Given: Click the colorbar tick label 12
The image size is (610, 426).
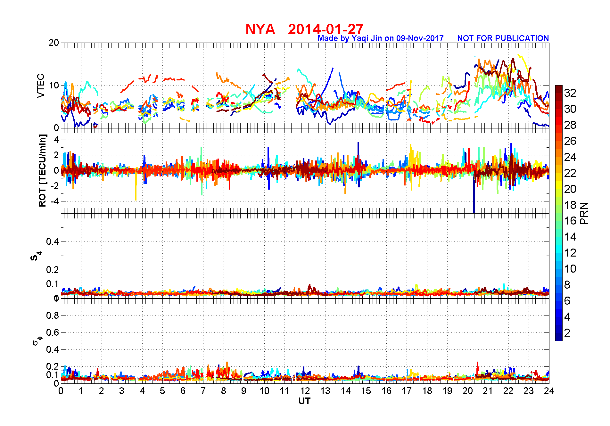Looking at the screenshot, I should (x=570, y=253).
